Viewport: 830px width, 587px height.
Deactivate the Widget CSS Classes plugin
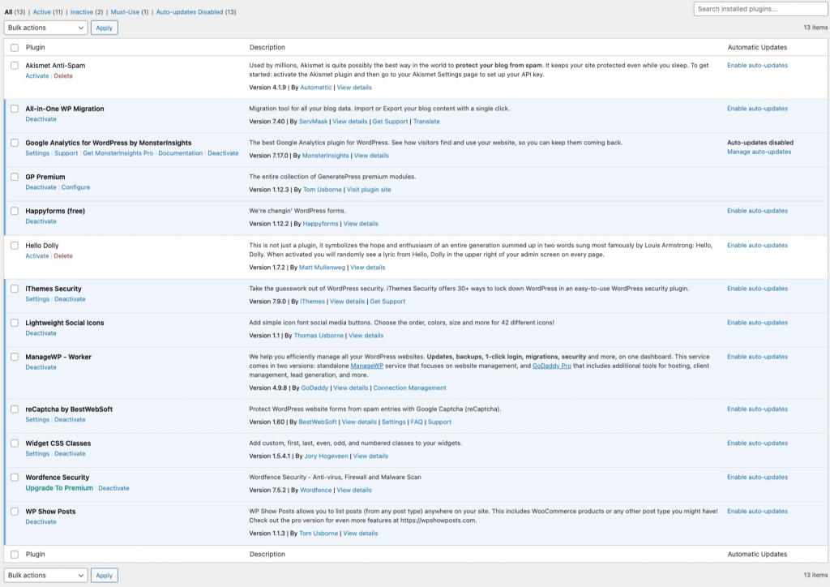70,453
